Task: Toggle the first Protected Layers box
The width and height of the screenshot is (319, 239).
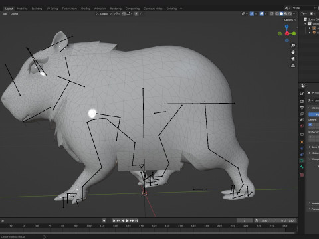Action: coord(310,137)
